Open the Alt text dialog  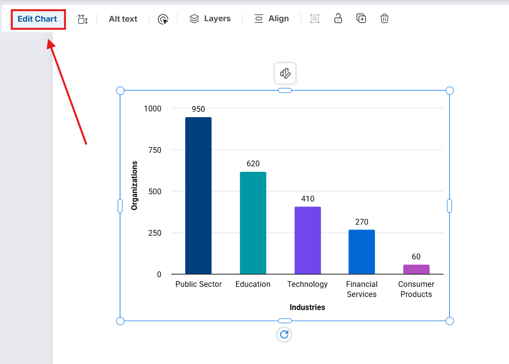[123, 18]
